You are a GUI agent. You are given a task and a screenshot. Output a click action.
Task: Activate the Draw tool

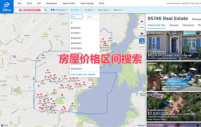(142, 41)
